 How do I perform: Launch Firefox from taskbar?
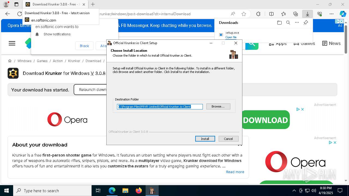click(139, 191)
